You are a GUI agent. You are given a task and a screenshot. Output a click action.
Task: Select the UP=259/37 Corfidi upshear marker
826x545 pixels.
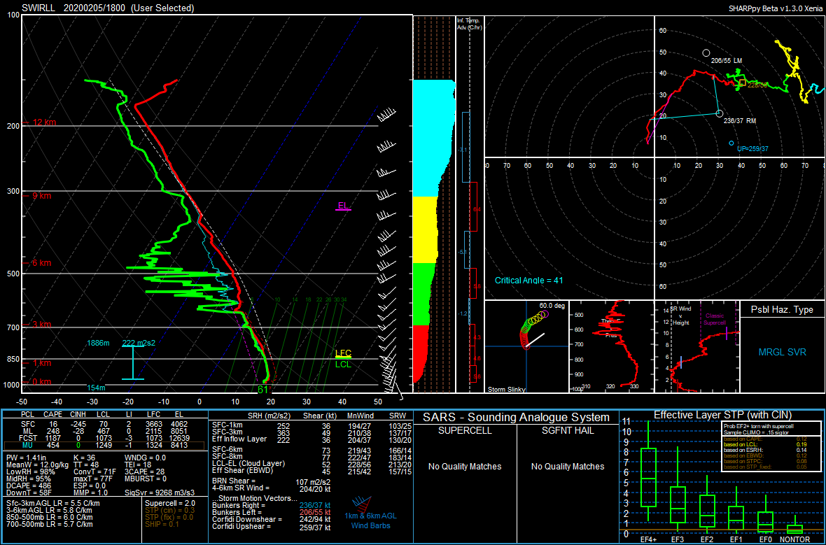[731, 143]
